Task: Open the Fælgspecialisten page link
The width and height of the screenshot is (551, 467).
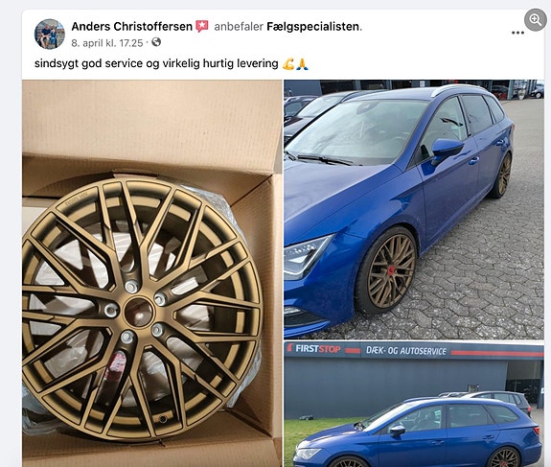Action: click(312, 27)
